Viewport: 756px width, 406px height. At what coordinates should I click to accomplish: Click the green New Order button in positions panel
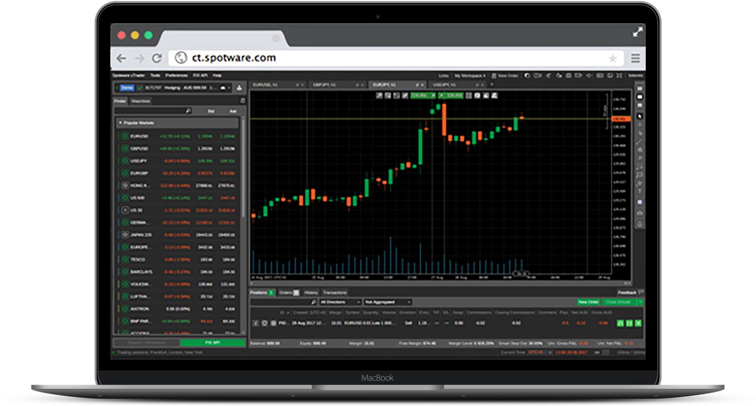click(588, 302)
